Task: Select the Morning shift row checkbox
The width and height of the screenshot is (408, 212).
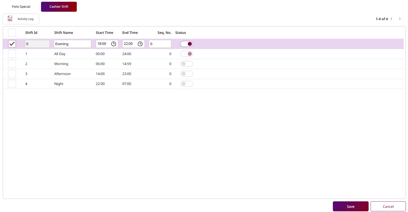Action: click(12, 64)
